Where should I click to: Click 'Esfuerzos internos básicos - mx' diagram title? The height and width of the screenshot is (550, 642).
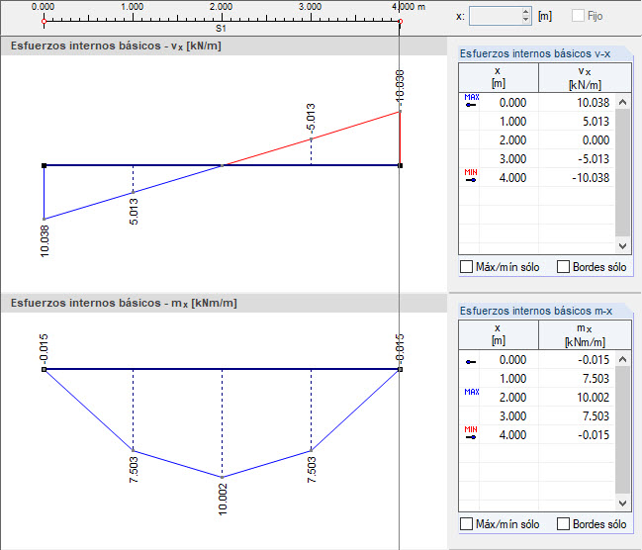tap(124, 303)
